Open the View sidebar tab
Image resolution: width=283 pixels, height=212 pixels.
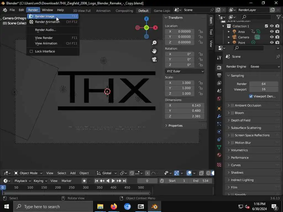tap(211, 43)
